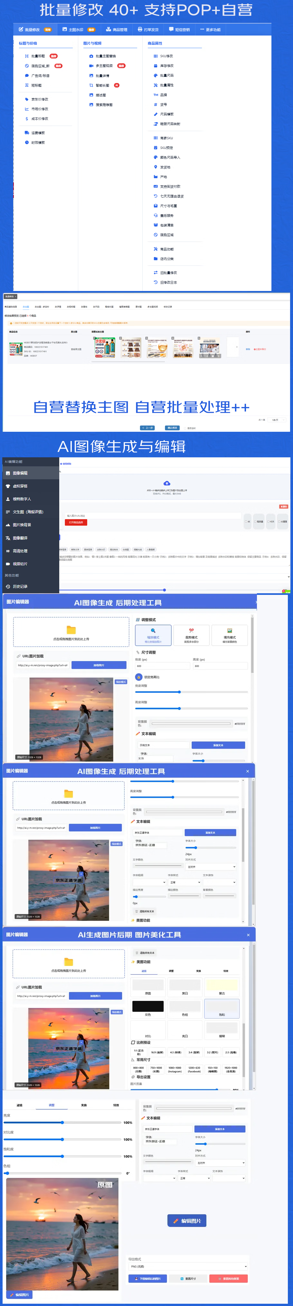293x1306 pixels.
Task: Toggle the 4K option checkbox
Action: pyautogui.click(x=247, y=522)
